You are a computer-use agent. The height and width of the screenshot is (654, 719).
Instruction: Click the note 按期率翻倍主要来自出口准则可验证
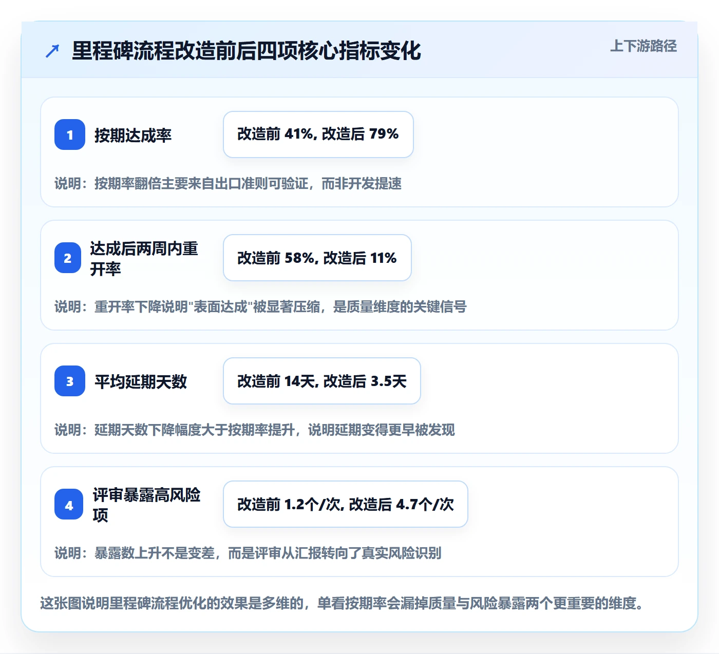coord(228,184)
